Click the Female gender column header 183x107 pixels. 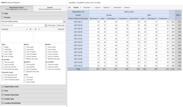(109, 15)
